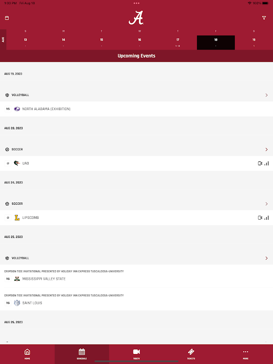Viewport: 273px width, 364px height.
Task: Tap the Alabama script A logo
Action: click(136, 18)
